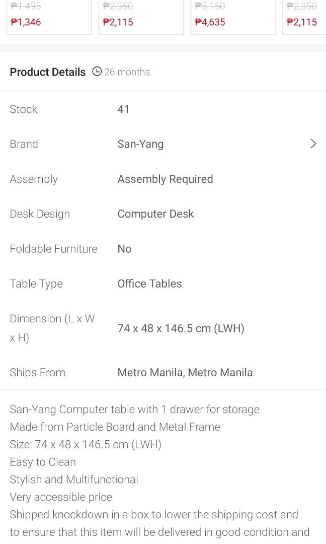This screenshot has width=326, height=544.
Task: Click the 26 months label
Action: tap(127, 72)
